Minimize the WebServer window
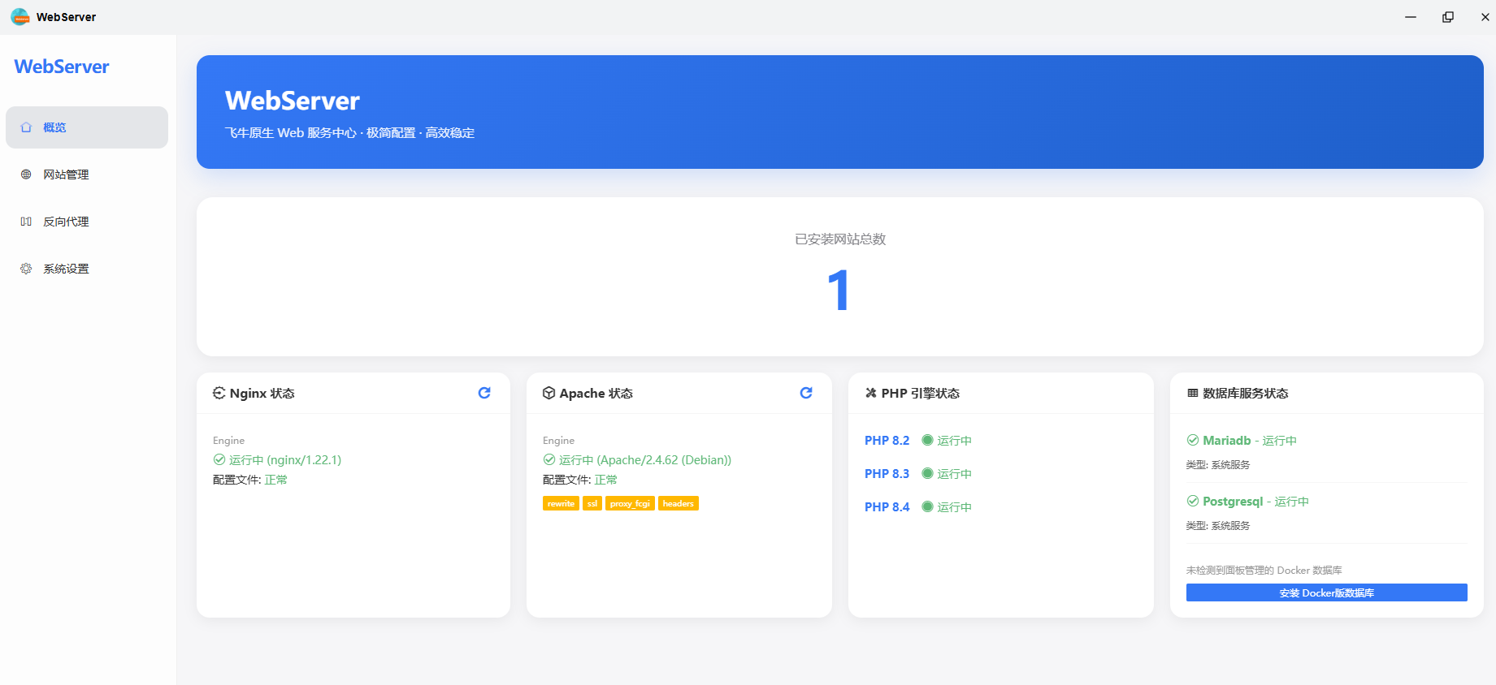 [x=1411, y=17]
